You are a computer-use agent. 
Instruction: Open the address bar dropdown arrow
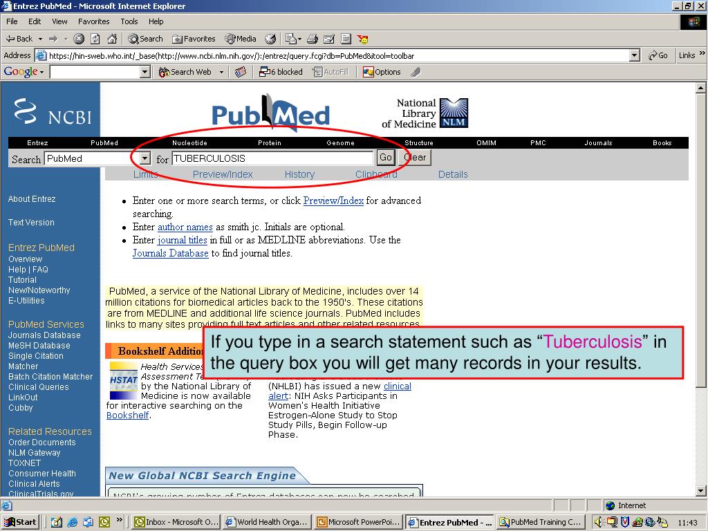[x=635, y=55]
